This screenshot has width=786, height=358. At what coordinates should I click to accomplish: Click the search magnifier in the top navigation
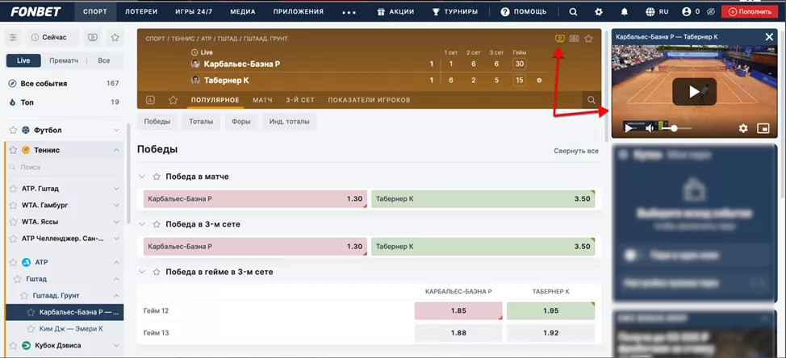pos(573,12)
